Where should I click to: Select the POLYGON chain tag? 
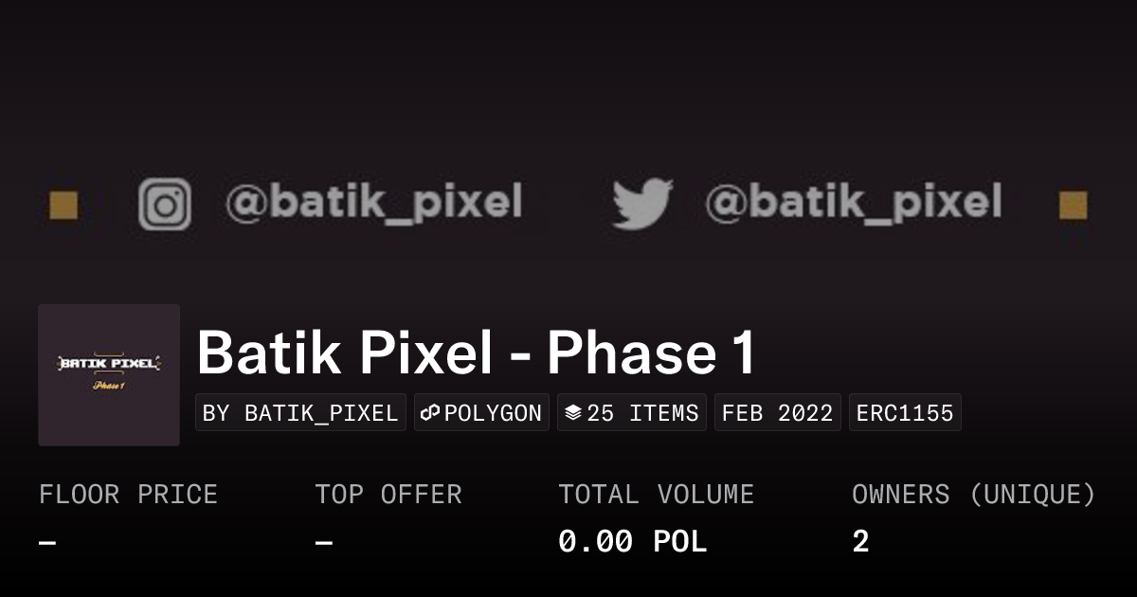[x=482, y=413]
